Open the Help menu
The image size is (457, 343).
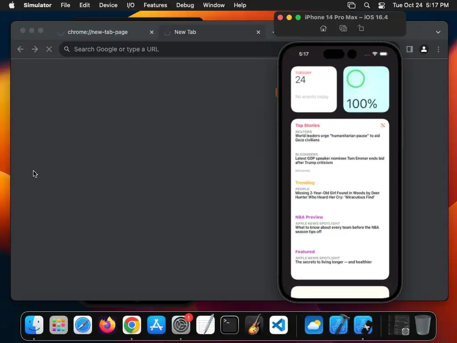coord(240,5)
